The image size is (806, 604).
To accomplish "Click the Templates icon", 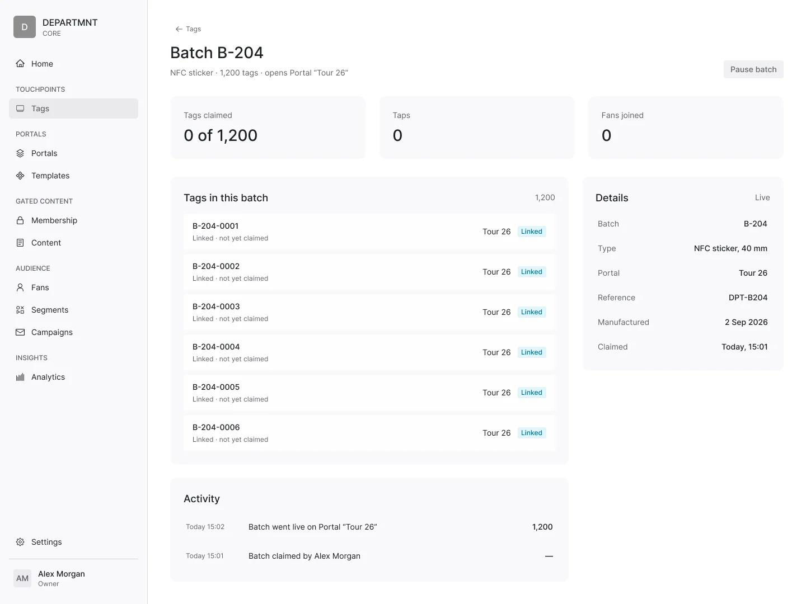I will (20, 176).
